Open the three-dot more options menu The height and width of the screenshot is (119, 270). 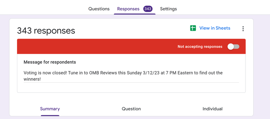point(243,29)
